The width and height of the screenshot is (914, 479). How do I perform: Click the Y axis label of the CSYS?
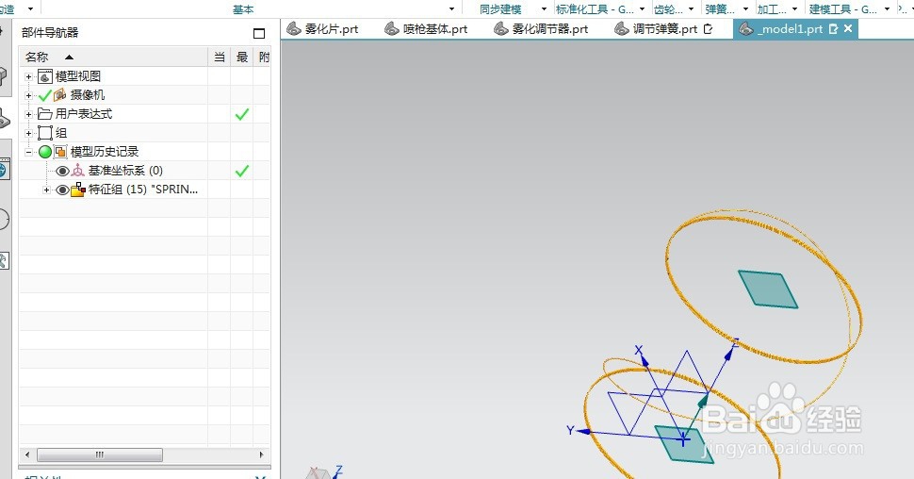(571, 430)
